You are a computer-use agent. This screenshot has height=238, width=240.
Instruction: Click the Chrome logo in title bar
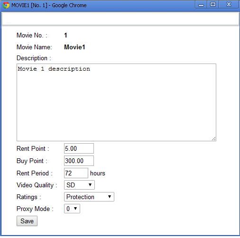click(6, 5)
